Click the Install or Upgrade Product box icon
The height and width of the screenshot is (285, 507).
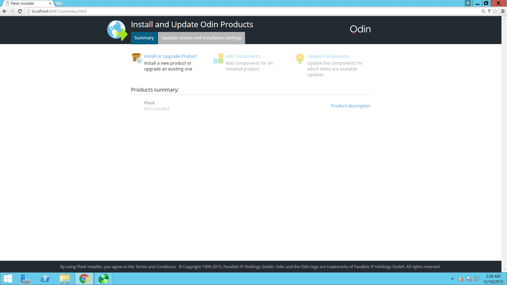tap(137, 58)
